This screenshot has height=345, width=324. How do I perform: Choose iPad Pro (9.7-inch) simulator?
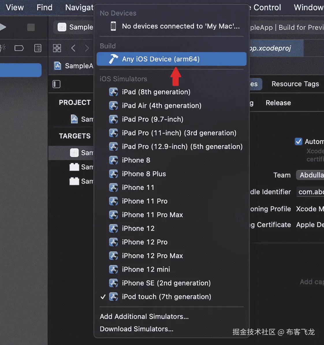171,119
